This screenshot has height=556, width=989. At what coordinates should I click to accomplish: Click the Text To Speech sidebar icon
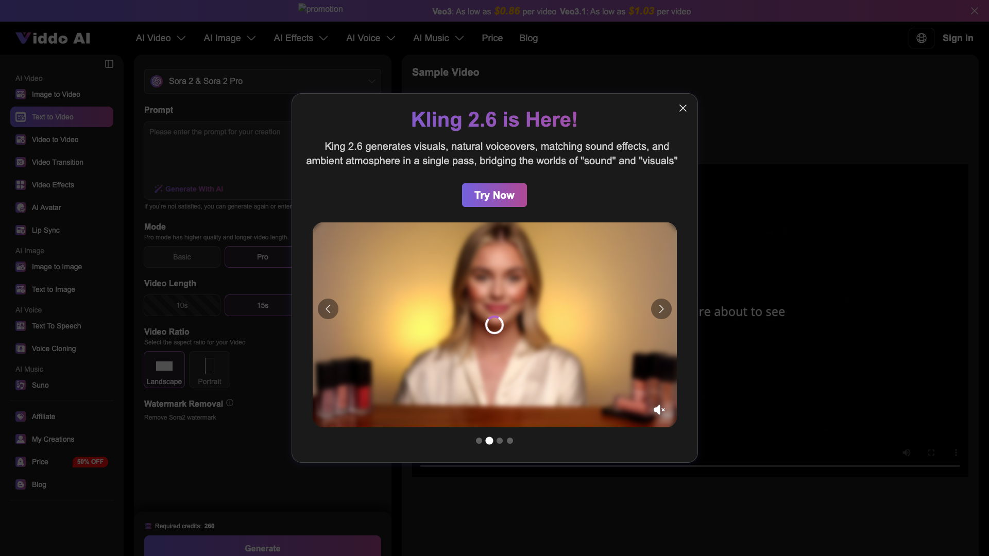(21, 326)
